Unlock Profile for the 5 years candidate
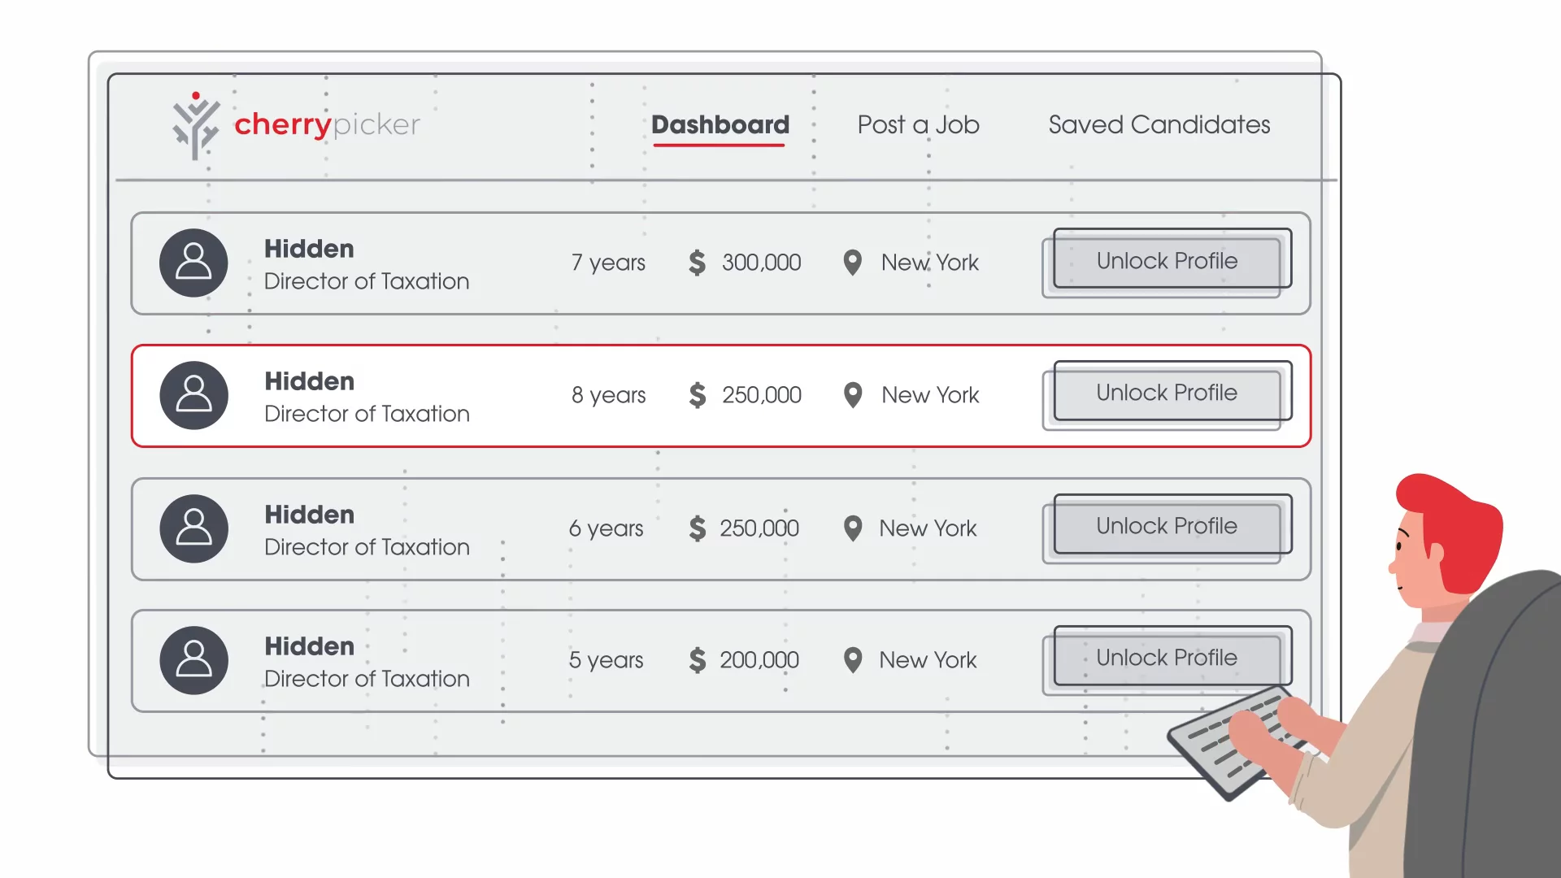 1167,658
